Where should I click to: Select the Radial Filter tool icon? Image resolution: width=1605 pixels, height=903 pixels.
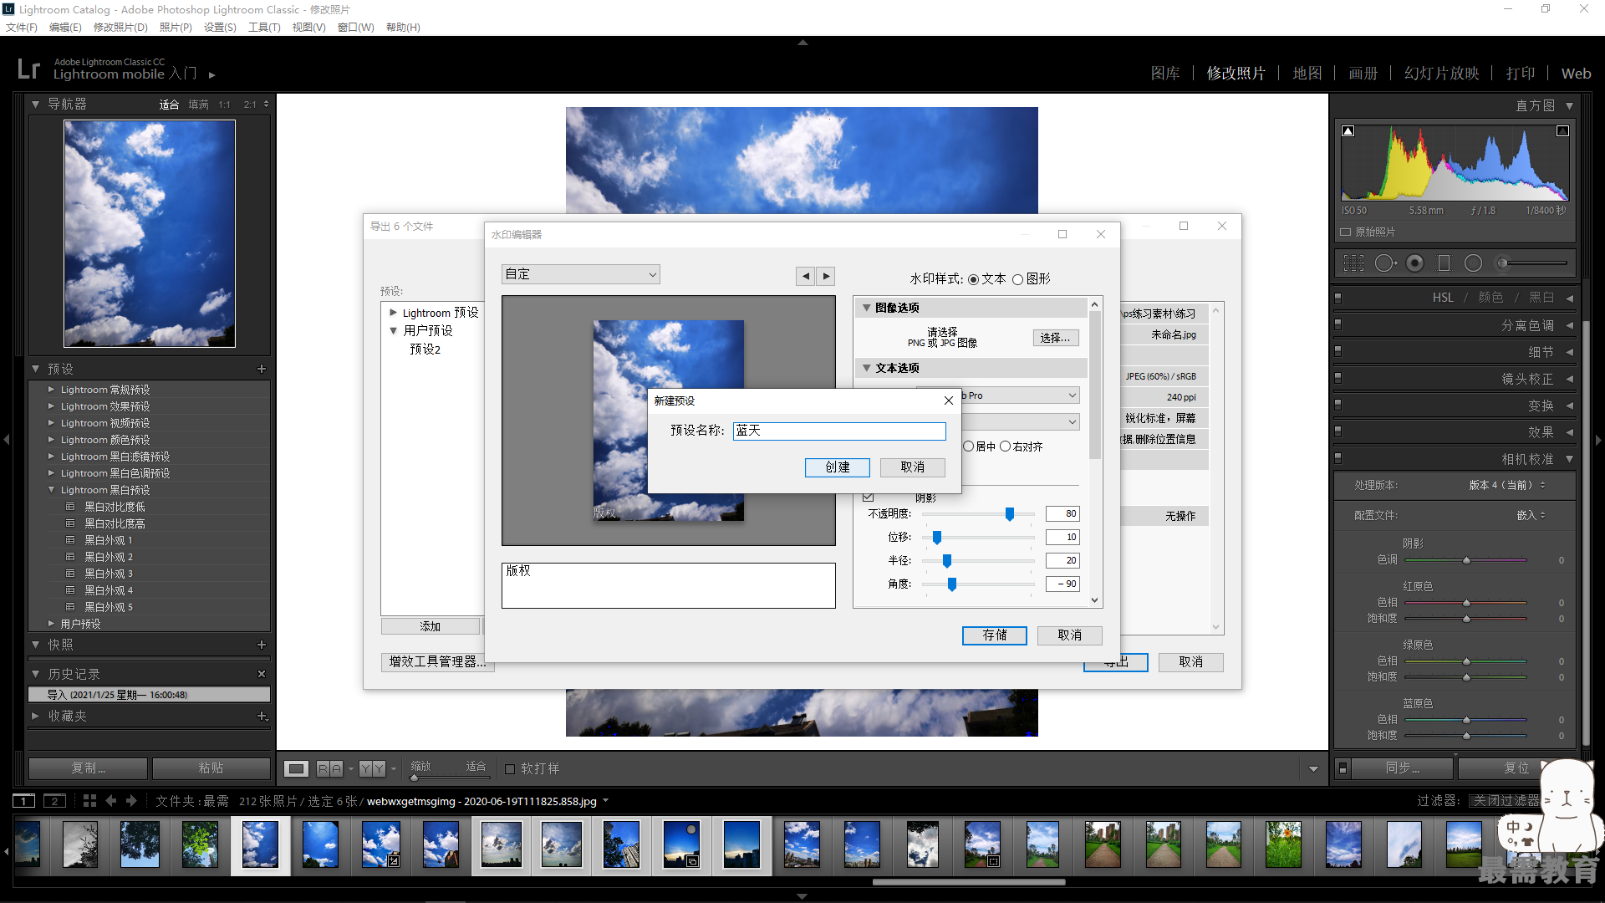click(x=1473, y=263)
